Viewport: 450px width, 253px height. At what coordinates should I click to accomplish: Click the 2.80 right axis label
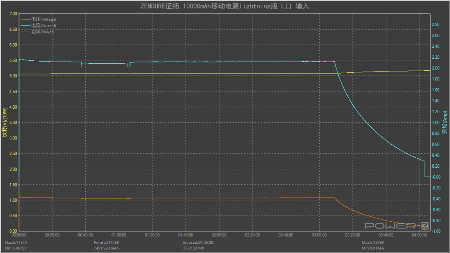pos(436,25)
